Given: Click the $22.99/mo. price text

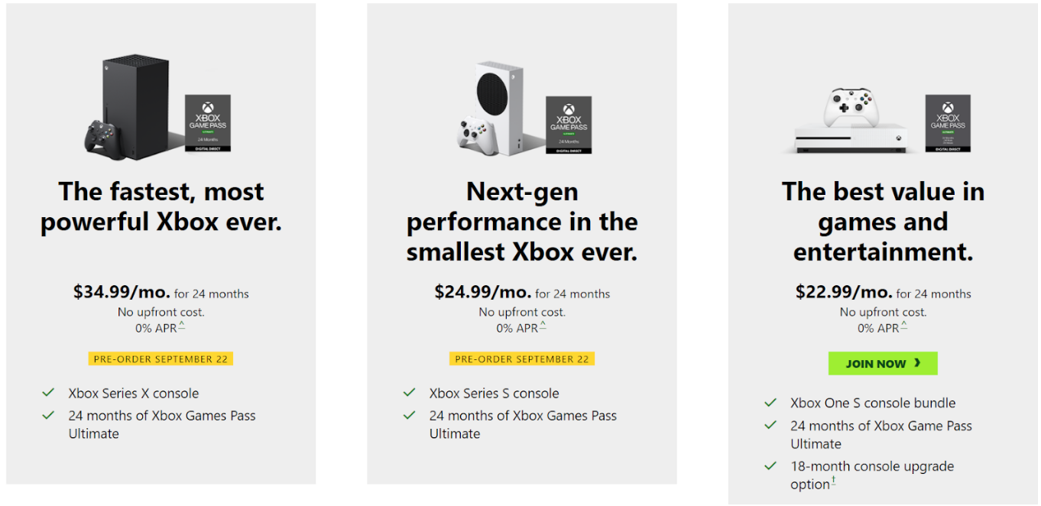Looking at the screenshot, I should pyautogui.click(x=844, y=292).
